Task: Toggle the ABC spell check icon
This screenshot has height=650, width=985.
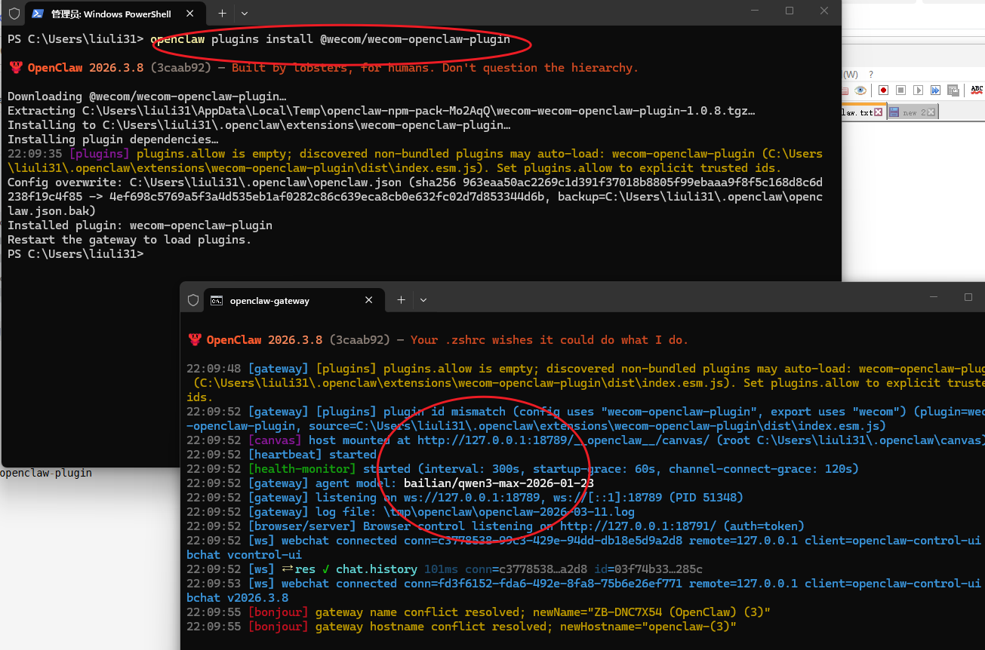Action: [977, 90]
